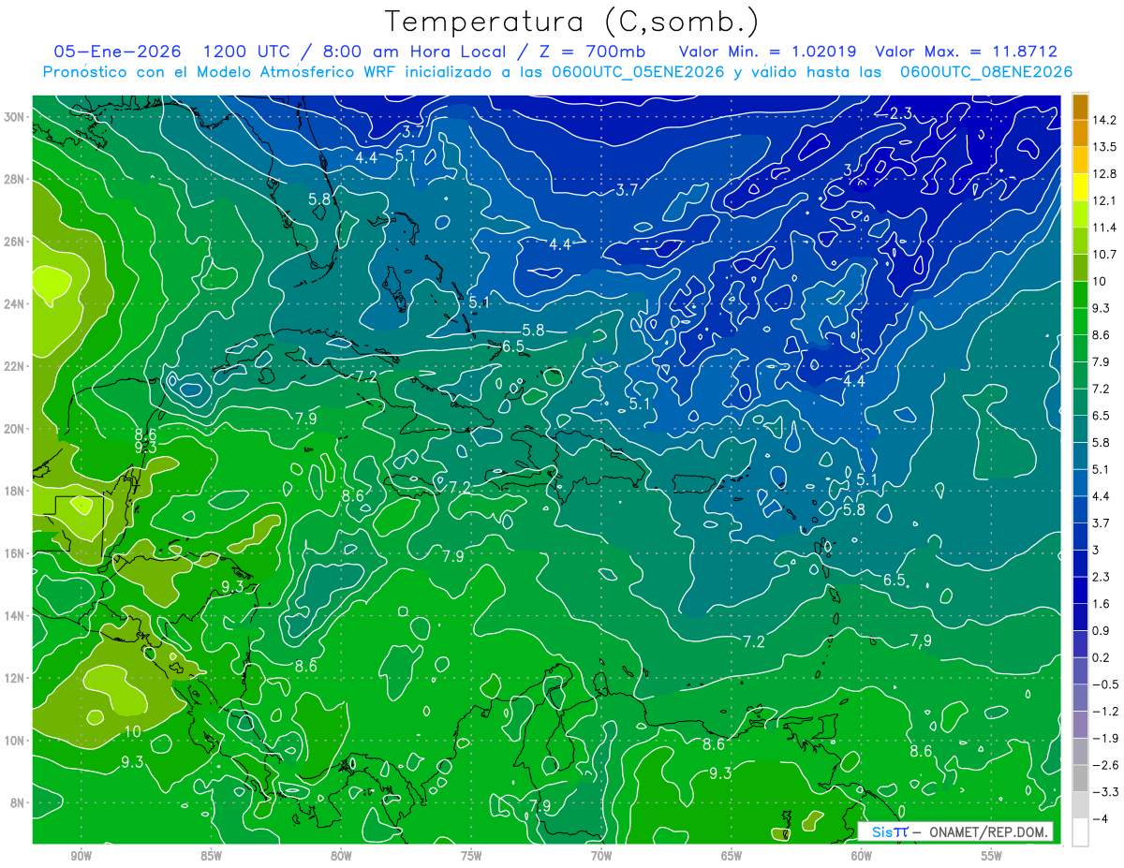The image size is (1124, 868).
Task: Click the -3.3 colorbar label
Action: tap(1104, 792)
